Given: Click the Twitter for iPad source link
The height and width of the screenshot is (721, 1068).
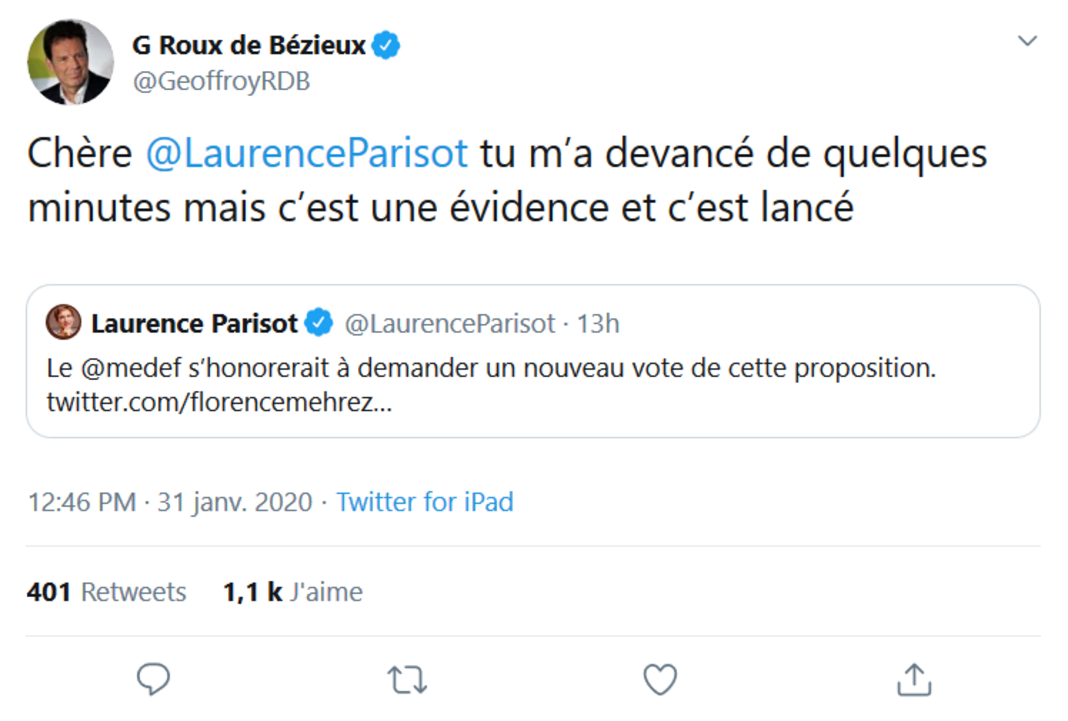Looking at the screenshot, I should click(425, 502).
